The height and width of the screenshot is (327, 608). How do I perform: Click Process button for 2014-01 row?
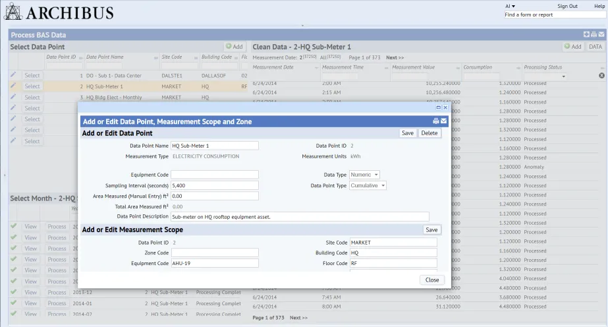57,303
